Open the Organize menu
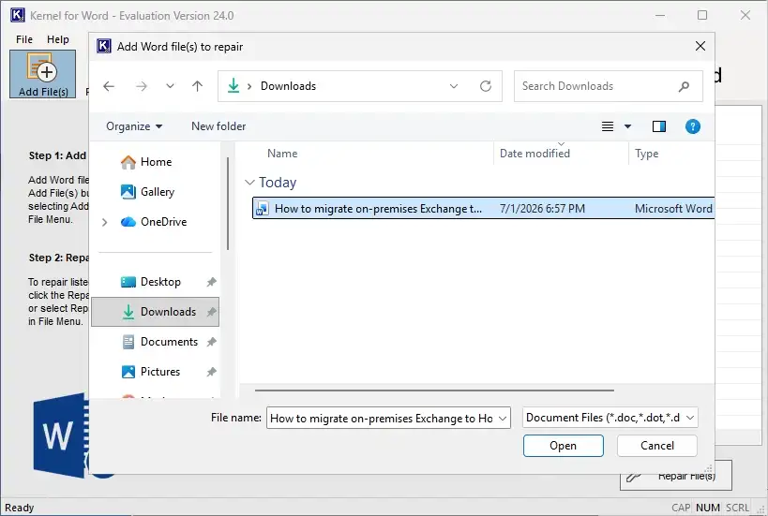 pyautogui.click(x=134, y=126)
